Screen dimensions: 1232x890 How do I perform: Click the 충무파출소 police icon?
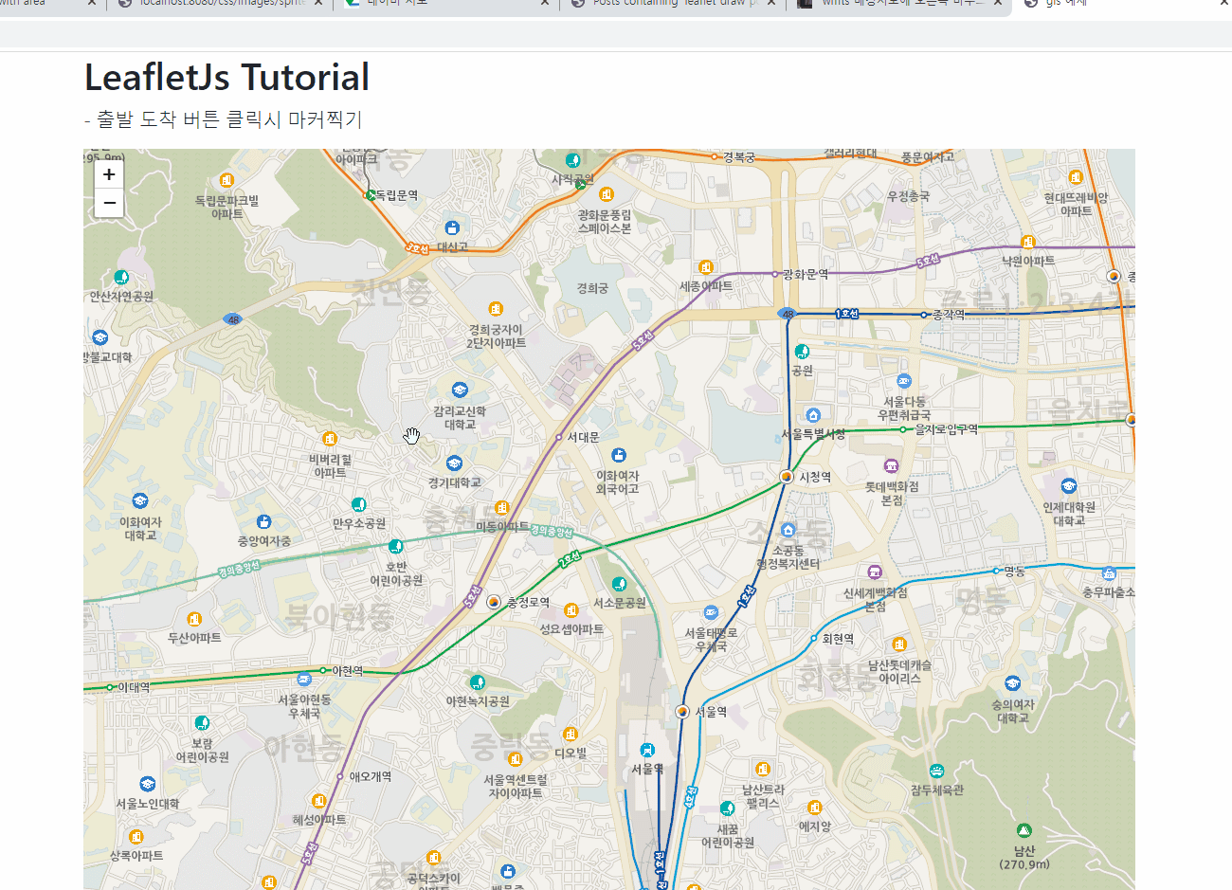[1109, 573]
